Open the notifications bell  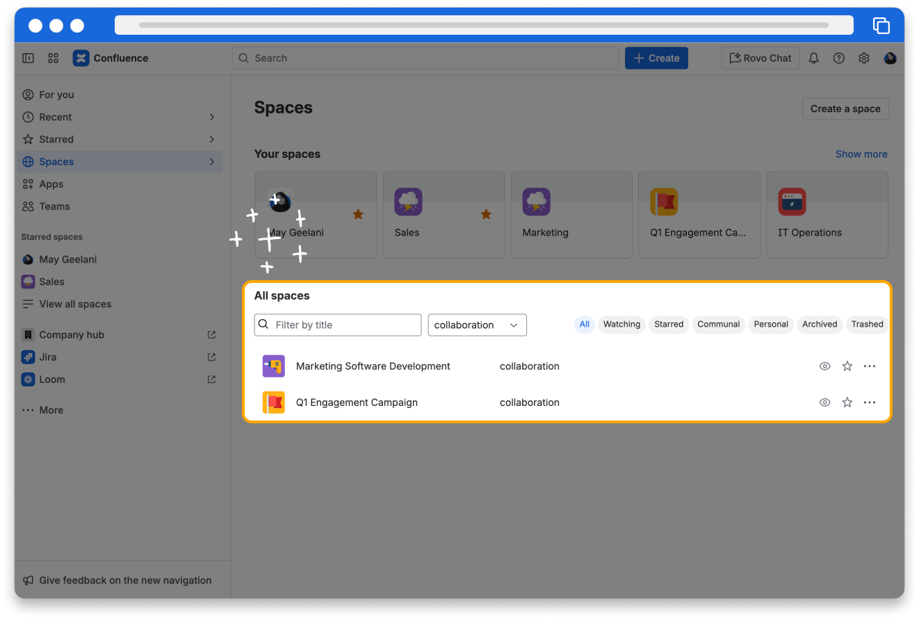pyautogui.click(x=813, y=58)
